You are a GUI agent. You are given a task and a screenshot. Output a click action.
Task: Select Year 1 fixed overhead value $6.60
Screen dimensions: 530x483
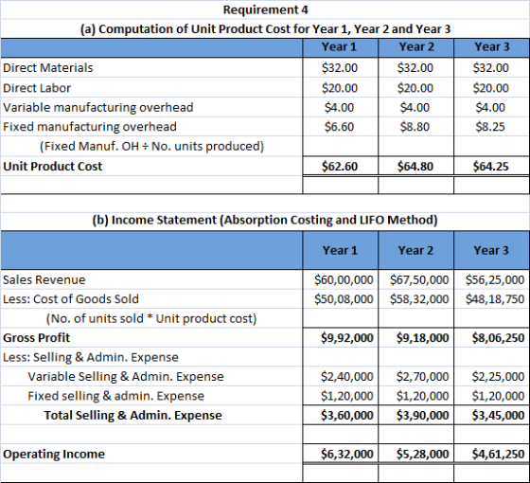click(x=339, y=127)
